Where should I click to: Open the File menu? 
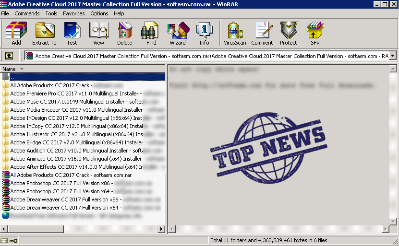coord(5,13)
